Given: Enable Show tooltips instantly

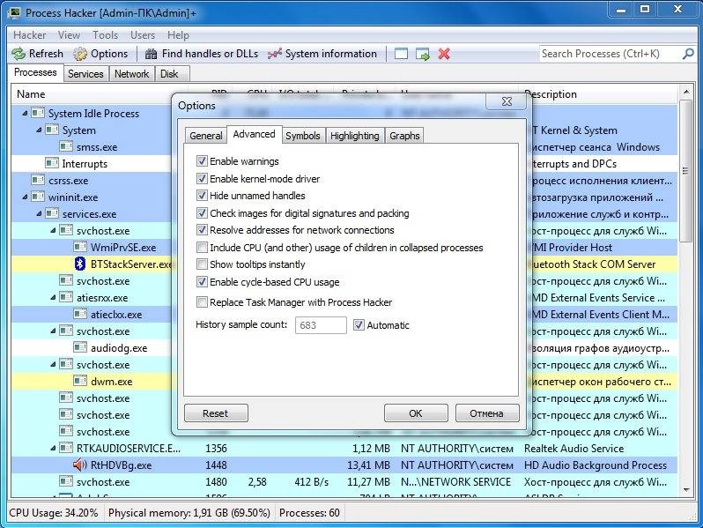Looking at the screenshot, I should pyautogui.click(x=202, y=264).
